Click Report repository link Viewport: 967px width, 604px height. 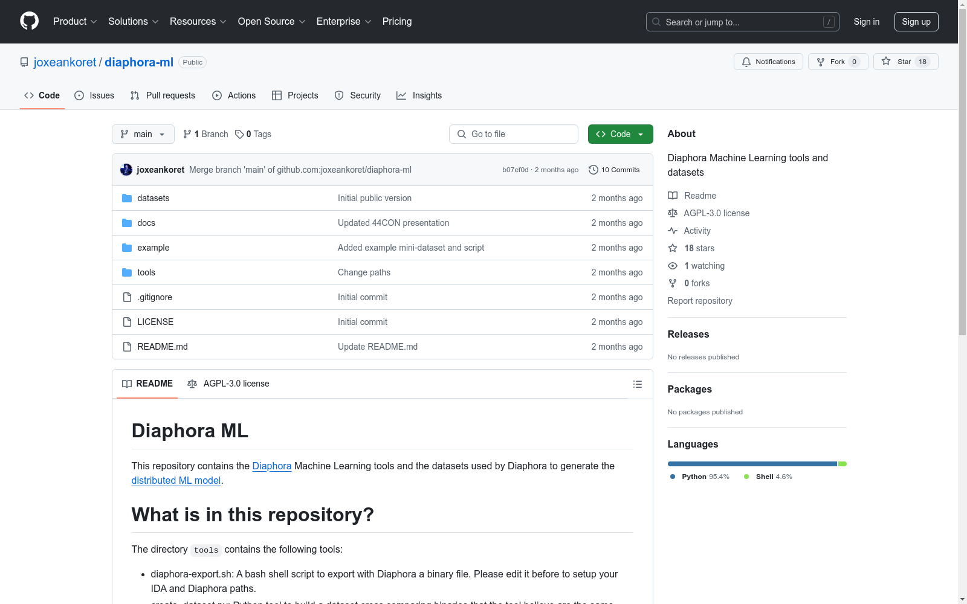click(x=700, y=301)
